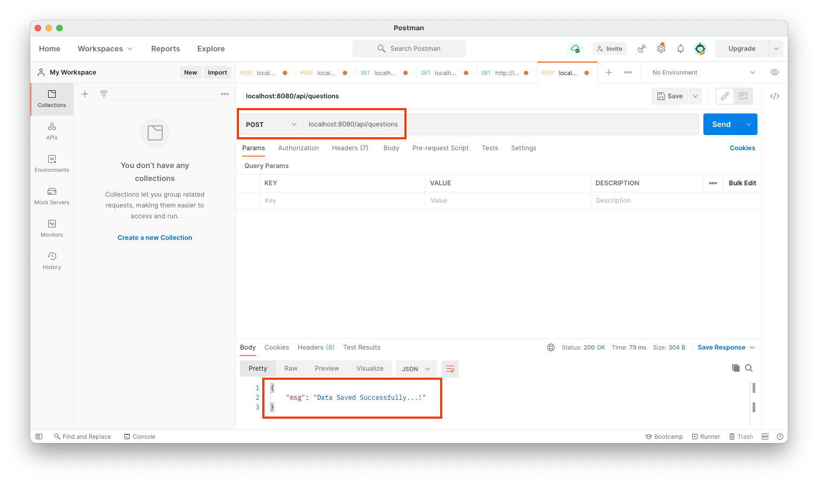
Task: Expand the Save button dropdown arrow
Action: pyautogui.click(x=695, y=96)
